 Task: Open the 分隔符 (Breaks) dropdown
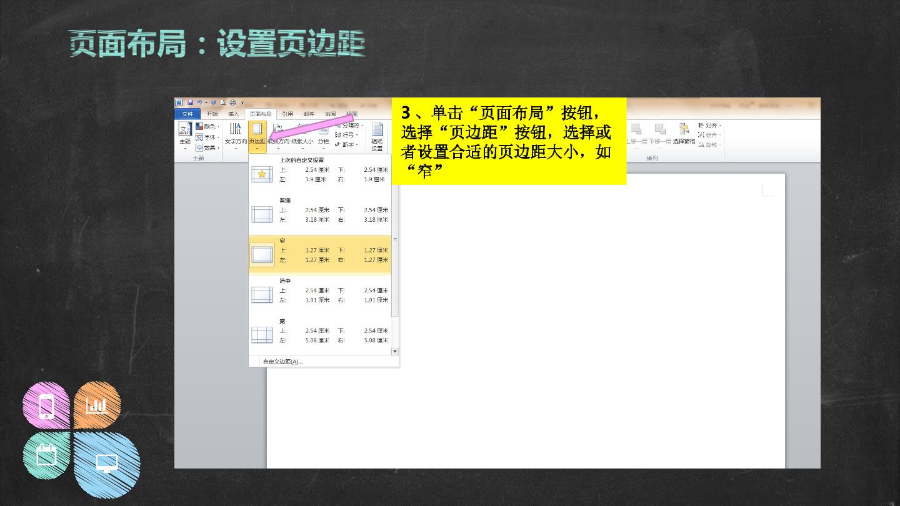tap(349, 126)
